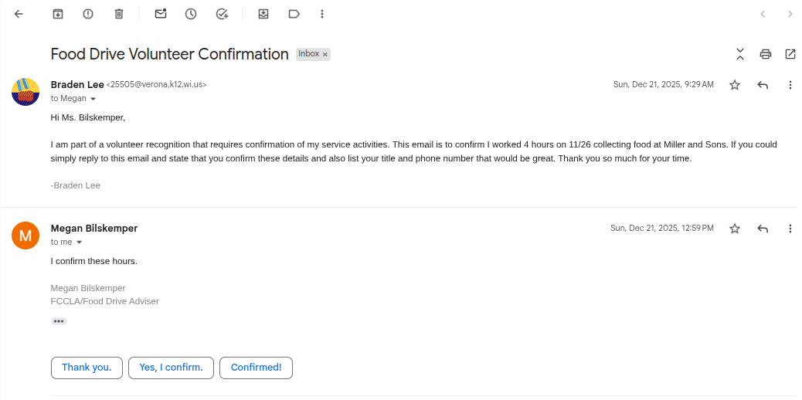This screenshot has height=400, width=802.
Task: Snooze this conversation
Action: (191, 14)
